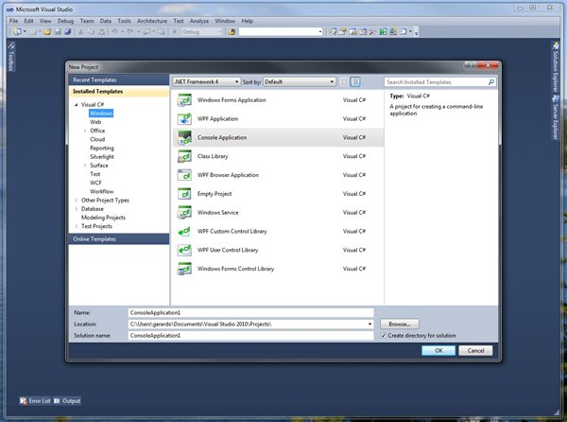
Task: Click the Cancel button
Action: point(475,350)
